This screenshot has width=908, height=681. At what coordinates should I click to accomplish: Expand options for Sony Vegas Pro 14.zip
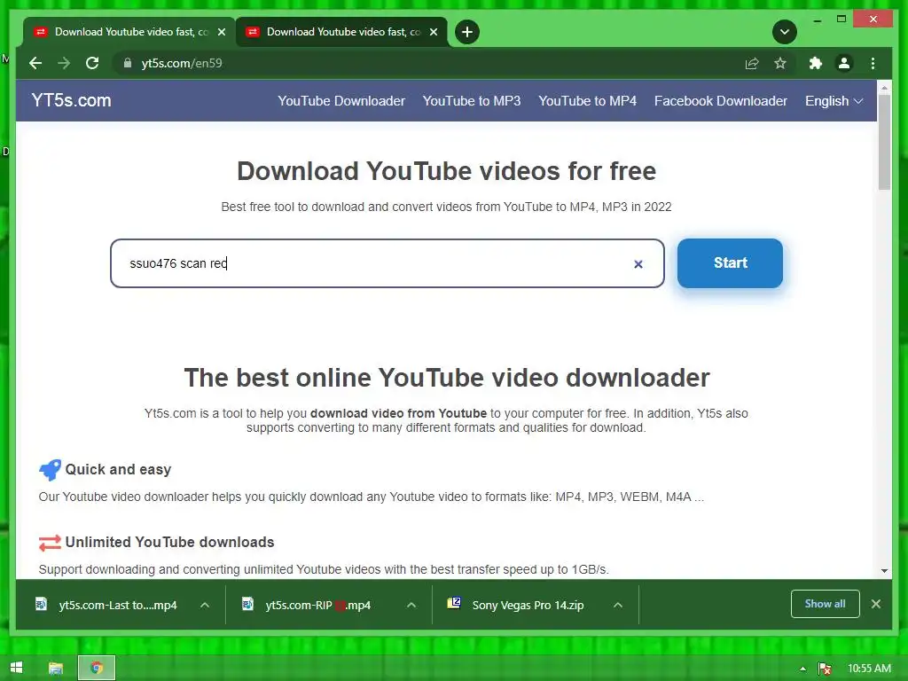pyautogui.click(x=618, y=605)
